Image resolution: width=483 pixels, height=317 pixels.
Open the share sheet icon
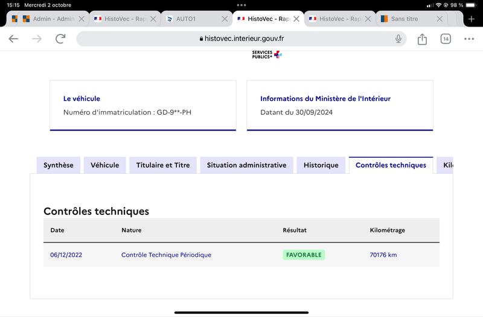(x=422, y=39)
